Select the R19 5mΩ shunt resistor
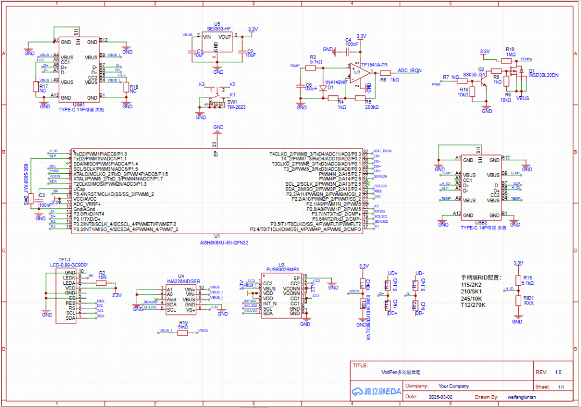 (x=182, y=333)
